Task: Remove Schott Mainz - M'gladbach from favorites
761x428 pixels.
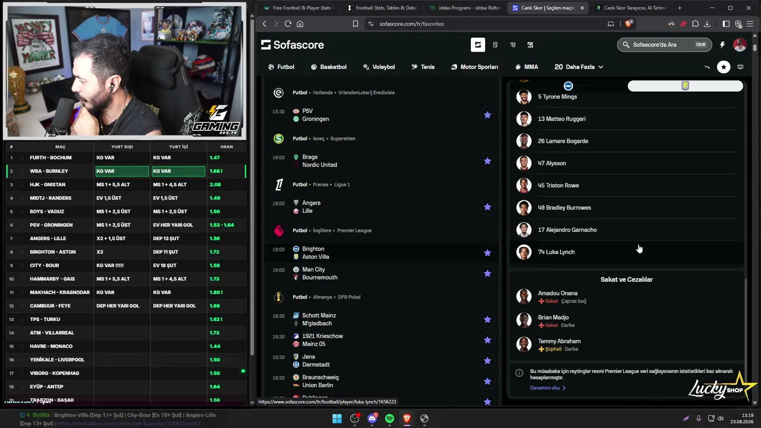Action: pos(488,319)
